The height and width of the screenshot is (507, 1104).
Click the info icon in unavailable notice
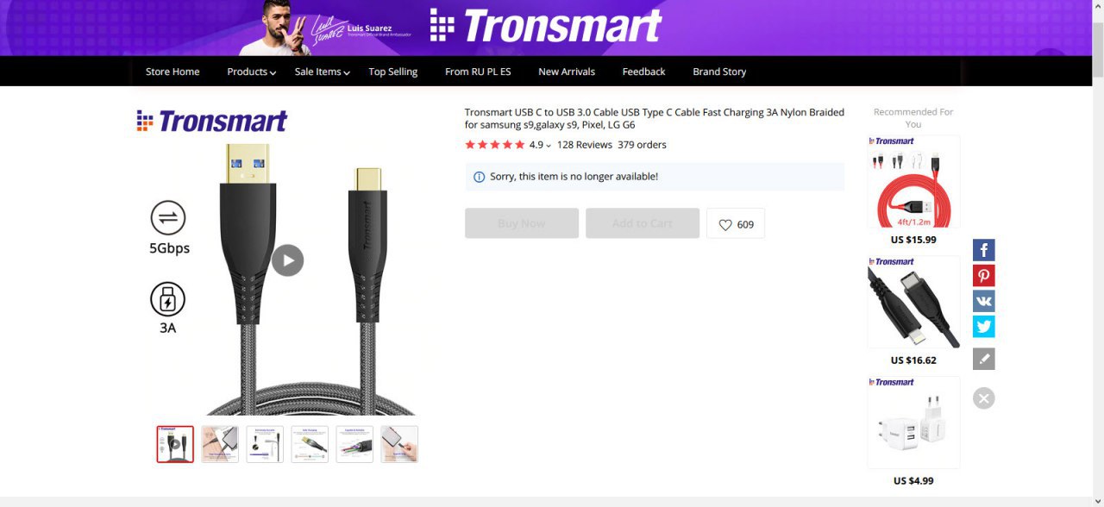(480, 177)
